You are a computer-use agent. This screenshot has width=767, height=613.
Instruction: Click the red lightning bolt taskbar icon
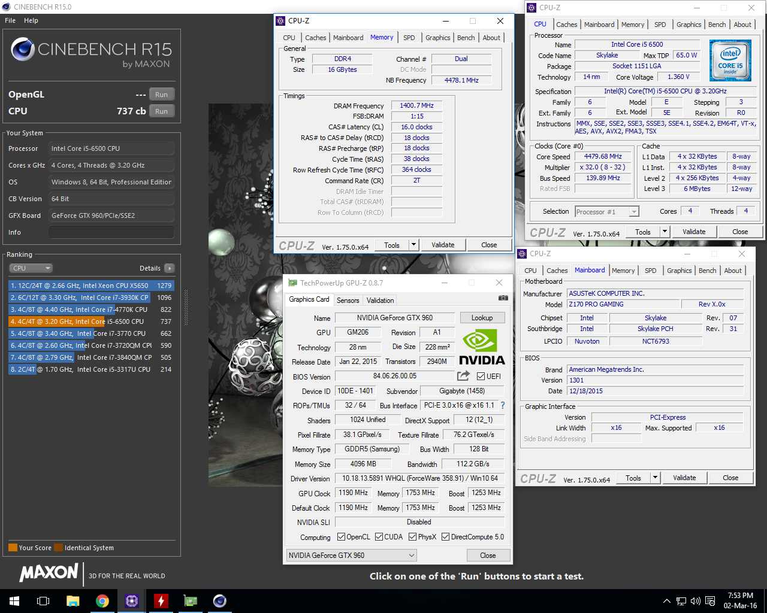(x=161, y=601)
